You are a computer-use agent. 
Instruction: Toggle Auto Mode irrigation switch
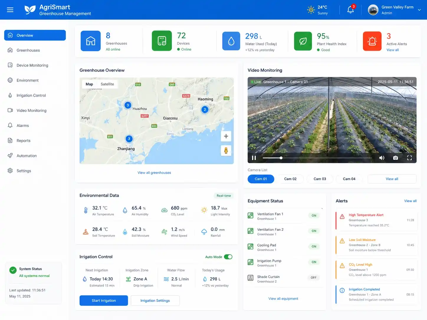tap(228, 257)
